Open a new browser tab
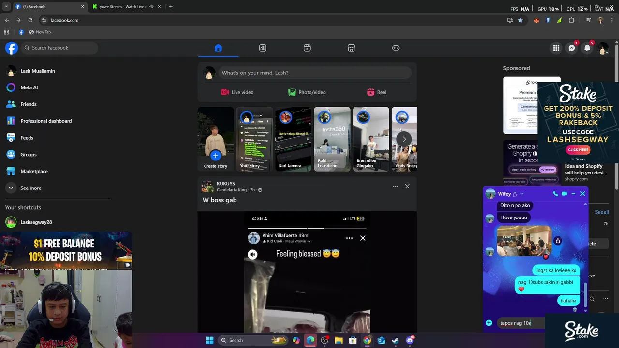The width and height of the screenshot is (619, 348). coord(171,7)
